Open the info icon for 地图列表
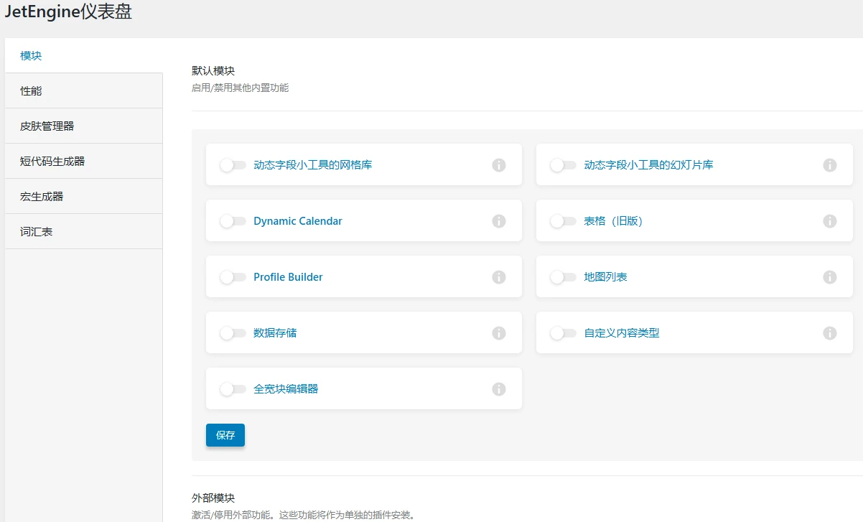Viewport: 863px width, 522px height. point(830,276)
